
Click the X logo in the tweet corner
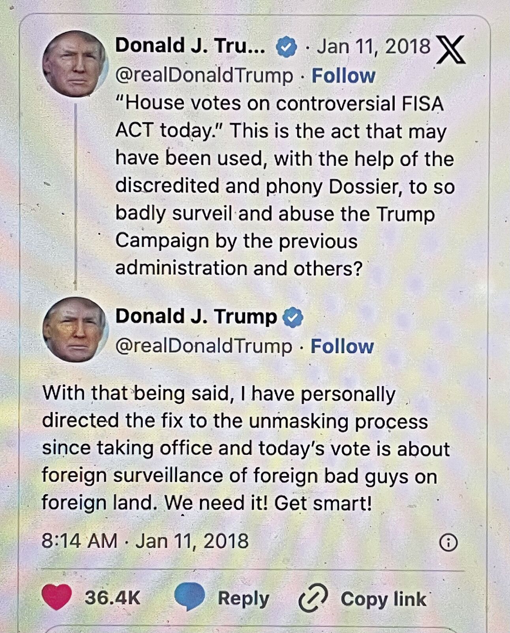[451, 50]
